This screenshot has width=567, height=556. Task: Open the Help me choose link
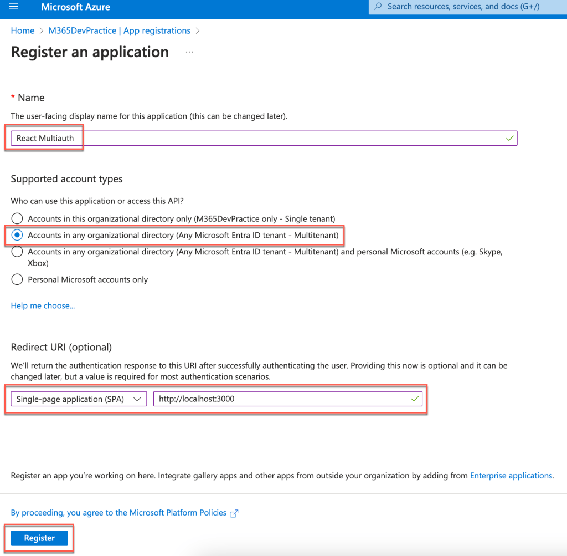coord(43,305)
